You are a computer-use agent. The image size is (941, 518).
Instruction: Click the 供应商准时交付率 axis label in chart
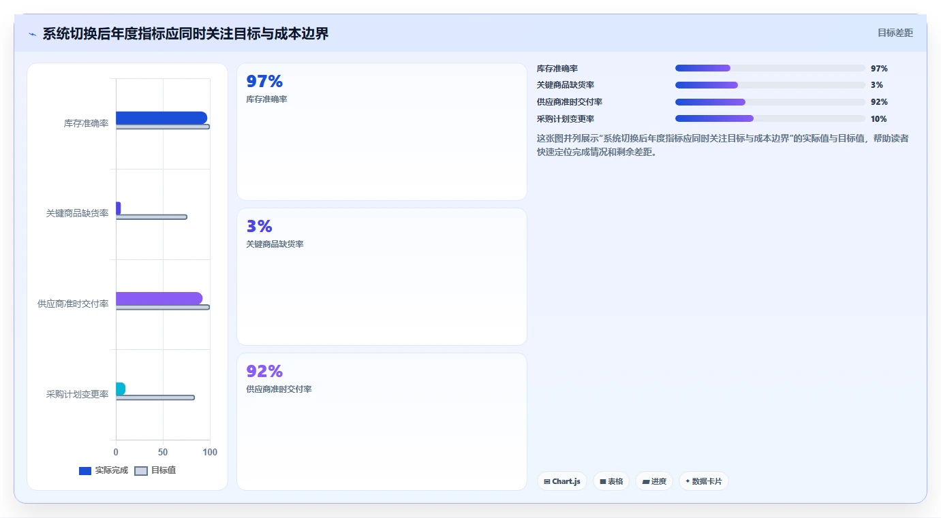tap(73, 304)
